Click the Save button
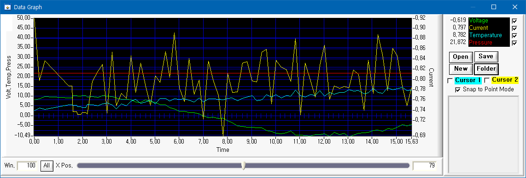This screenshot has height=178, width=526. [486, 57]
